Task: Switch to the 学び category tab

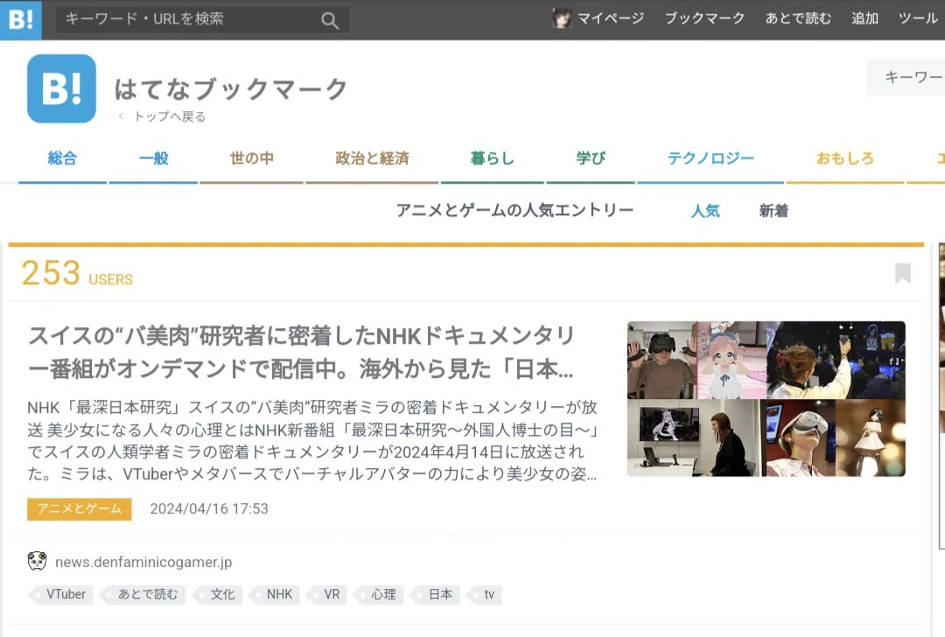Action: (x=591, y=158)
